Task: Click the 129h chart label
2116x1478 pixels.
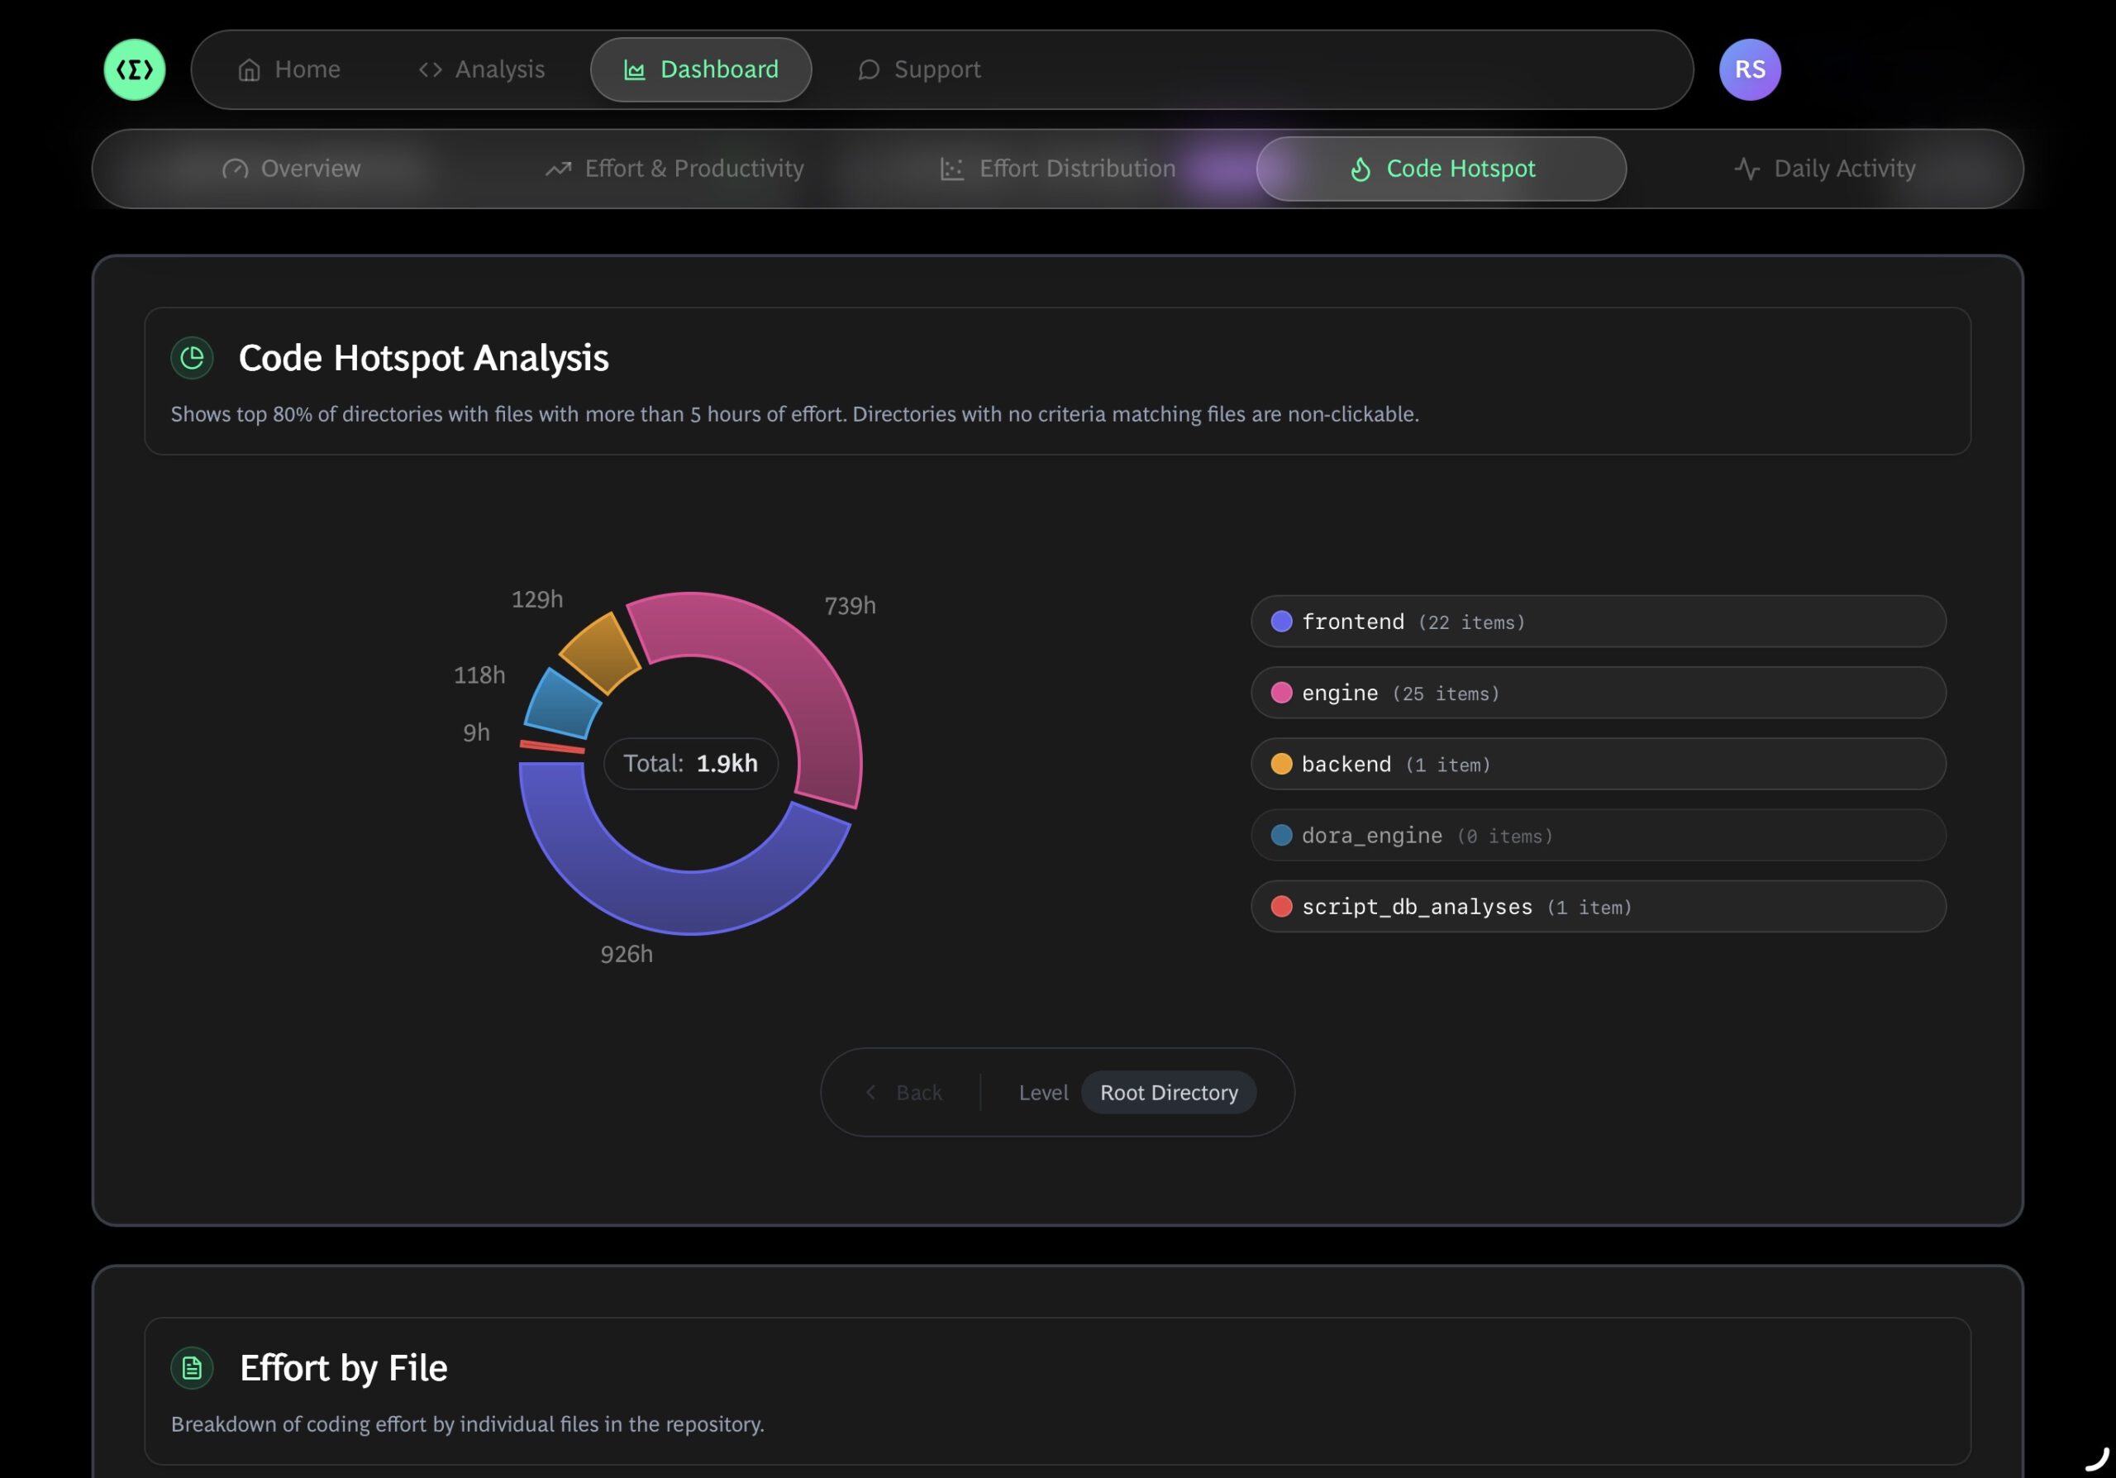Action: (537, 599)
